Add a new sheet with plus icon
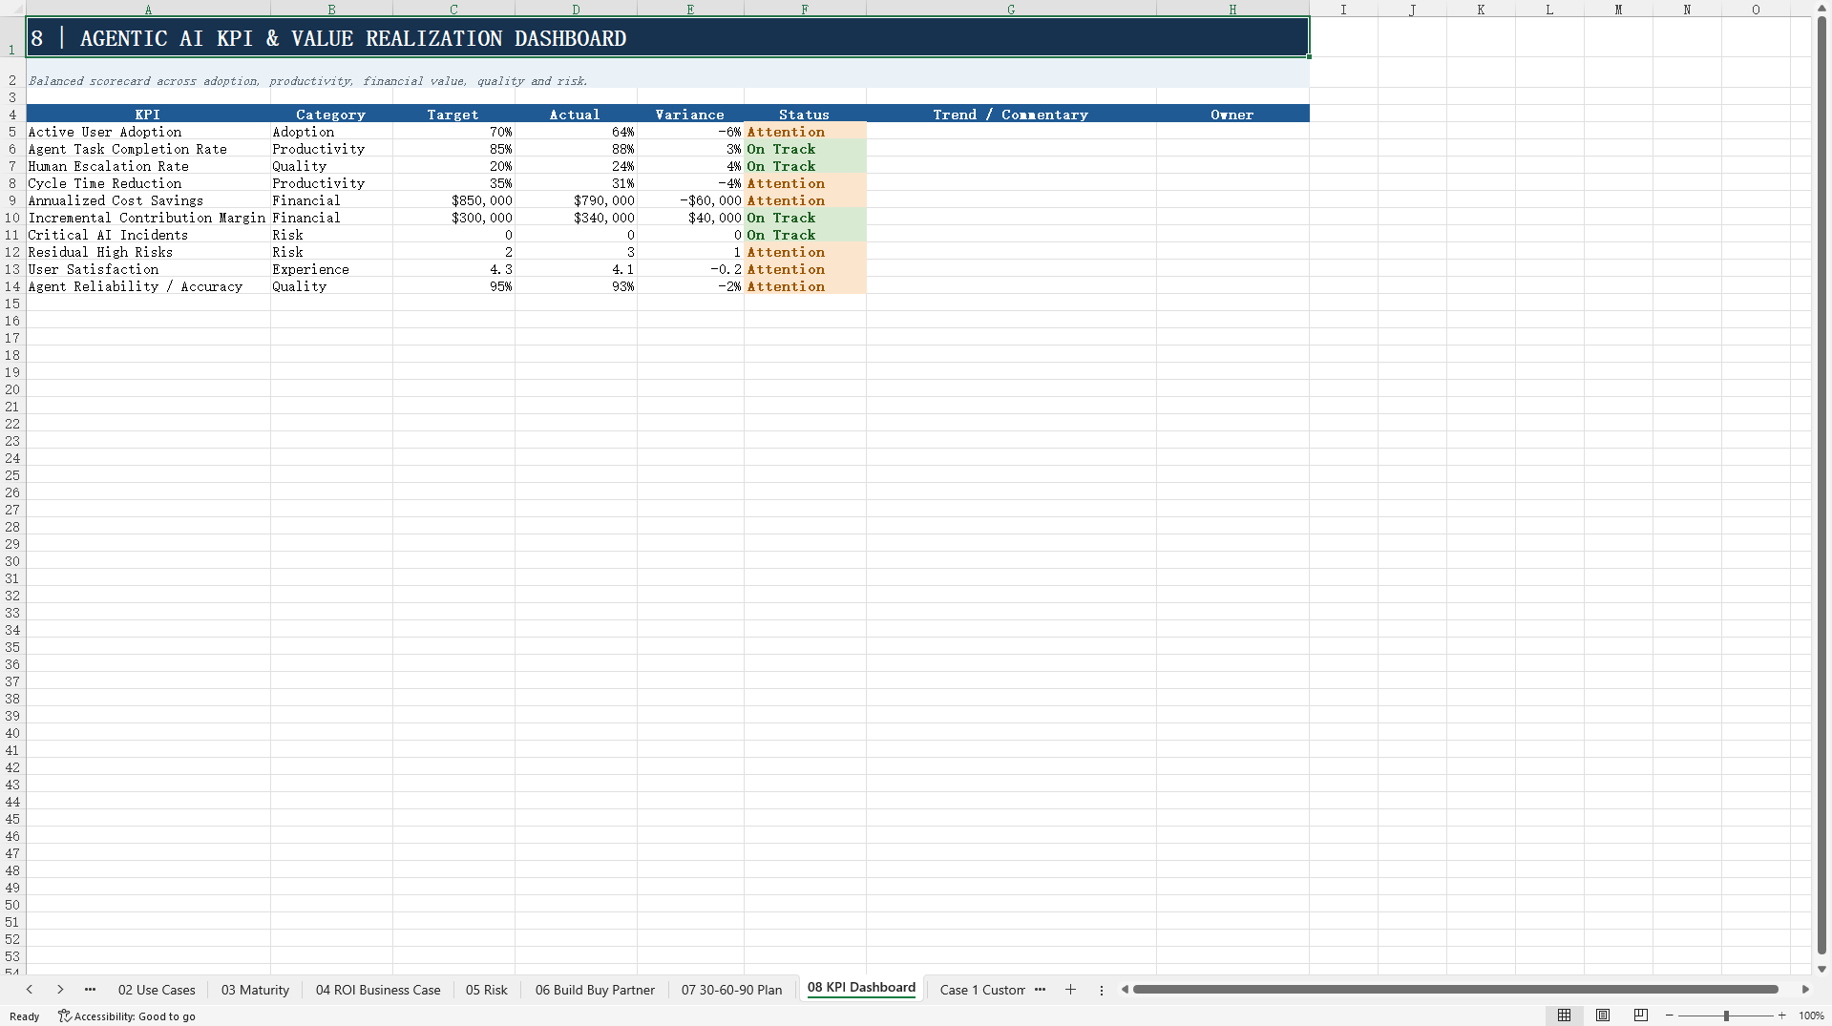This screenshot has width=1832, height=1026. pos(1070,990)
